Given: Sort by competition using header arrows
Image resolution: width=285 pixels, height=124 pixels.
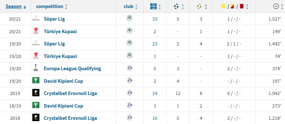Looking at the screenshot, I should [x=66, y=7].
